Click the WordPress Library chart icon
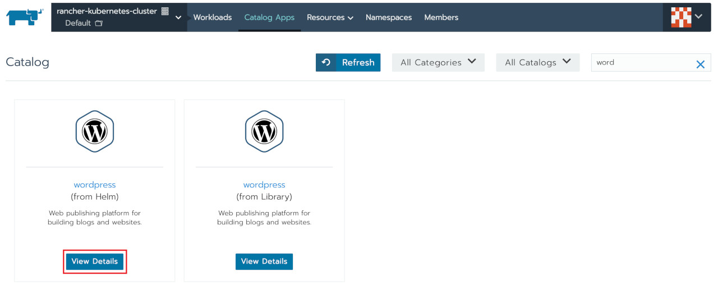Screen dimensions: 718x295 (x=264, y=132)
